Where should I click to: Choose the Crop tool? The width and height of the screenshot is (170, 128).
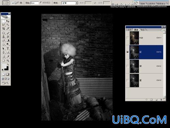[3, 28]
